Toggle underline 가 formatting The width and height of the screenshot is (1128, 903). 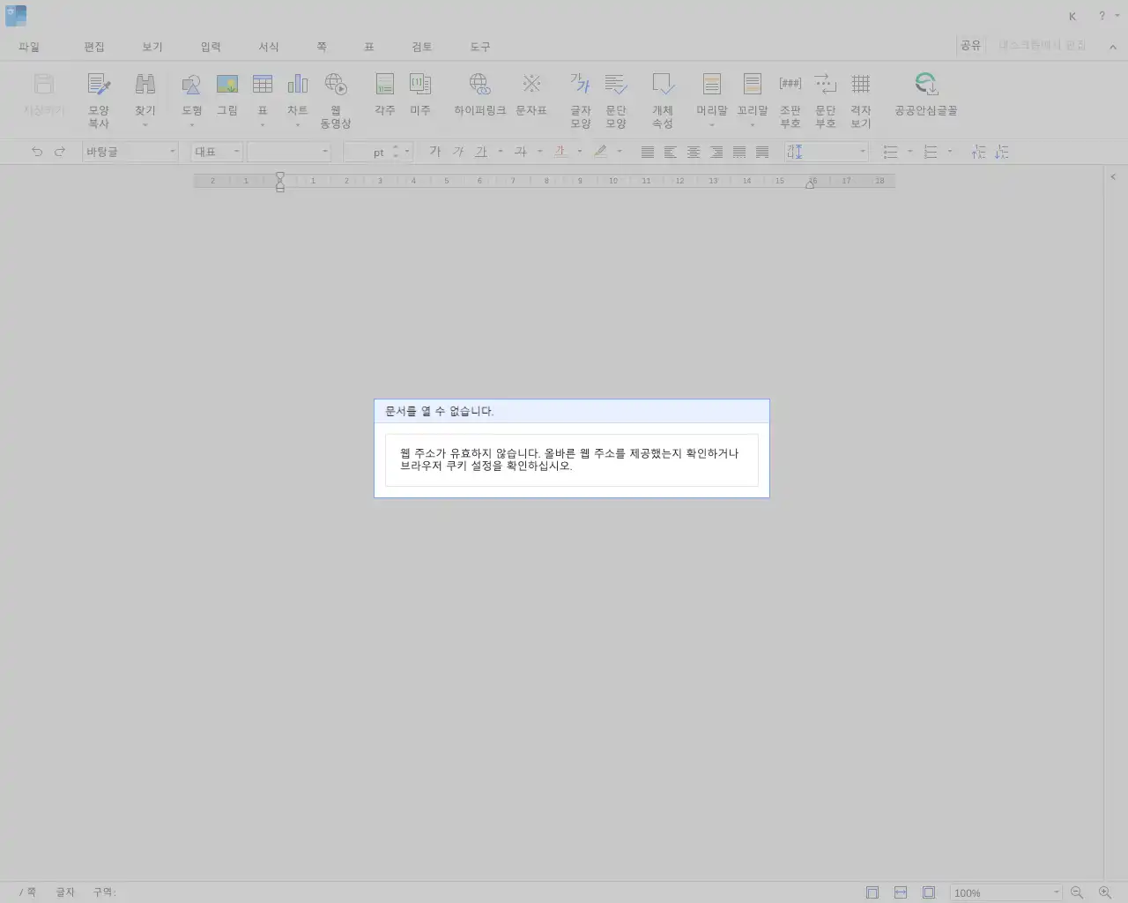pos(481,152)
